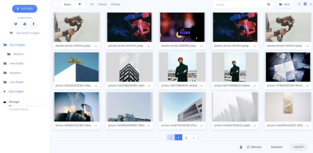Viewport: 313px width, 153px height.
Task: Click filename photo-1505960908081-78a5...
Action: [x=127, y=125]
